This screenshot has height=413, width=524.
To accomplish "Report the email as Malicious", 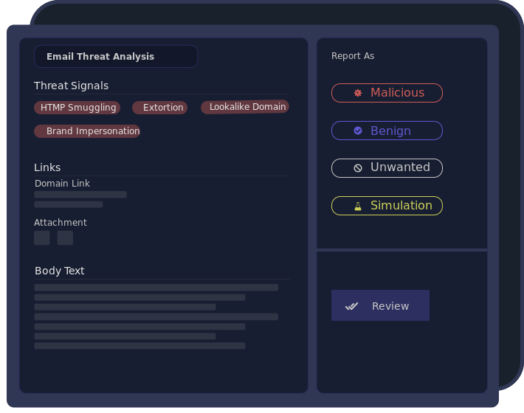I will [x=387, y=93].
